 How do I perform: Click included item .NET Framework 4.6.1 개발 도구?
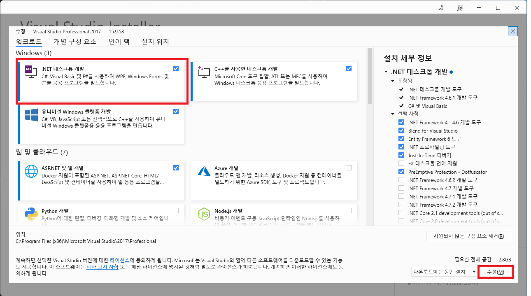(x=443, y=98)
